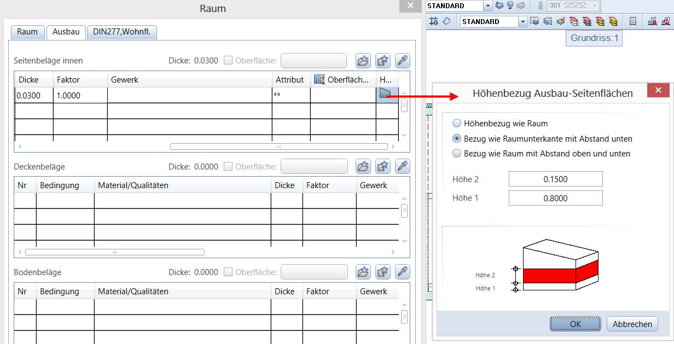Screen dimensions: 674x344
Task: Use eyedropper for Bodenbeläge section
Action: pyautogui.click(x=403, y=272)
